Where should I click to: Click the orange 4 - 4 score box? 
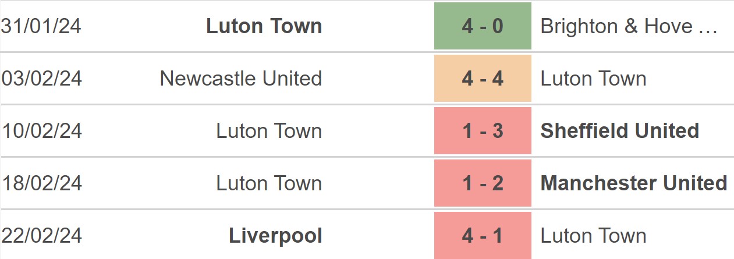(x=483, y=79)
